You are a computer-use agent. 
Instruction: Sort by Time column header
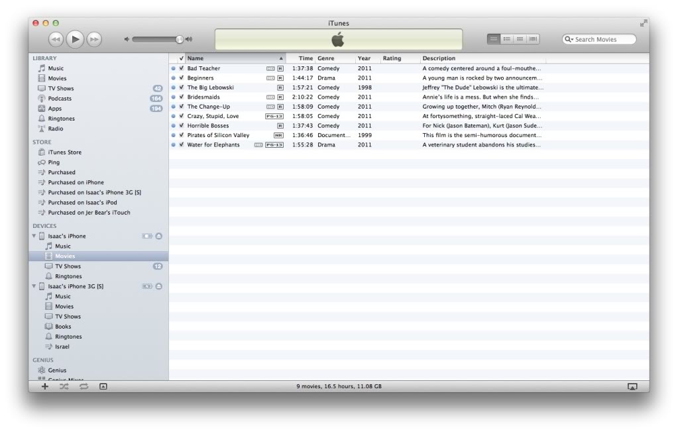coord(300,58)
